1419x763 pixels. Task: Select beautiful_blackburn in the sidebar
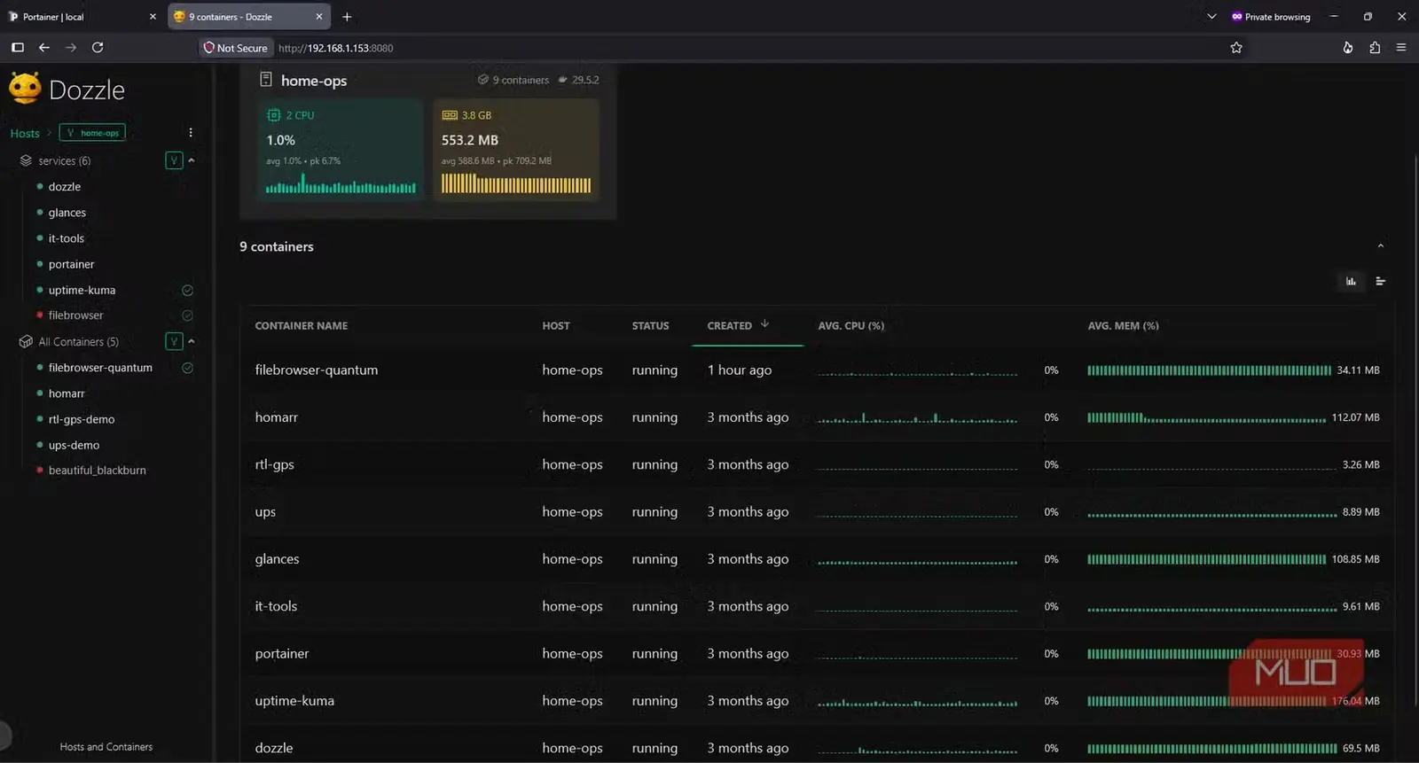coord(98,471)
